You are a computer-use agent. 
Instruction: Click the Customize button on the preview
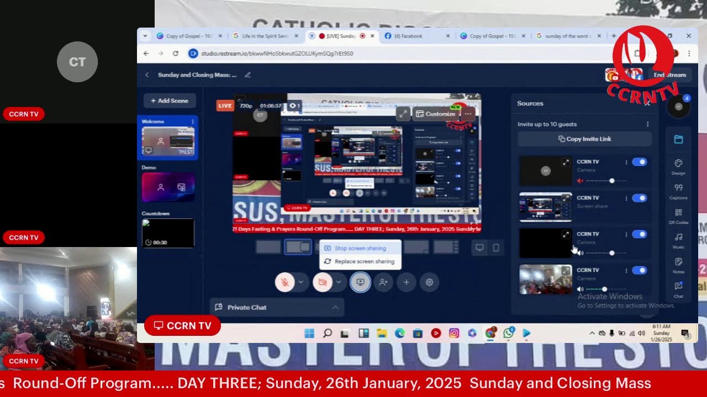point(436,114)
